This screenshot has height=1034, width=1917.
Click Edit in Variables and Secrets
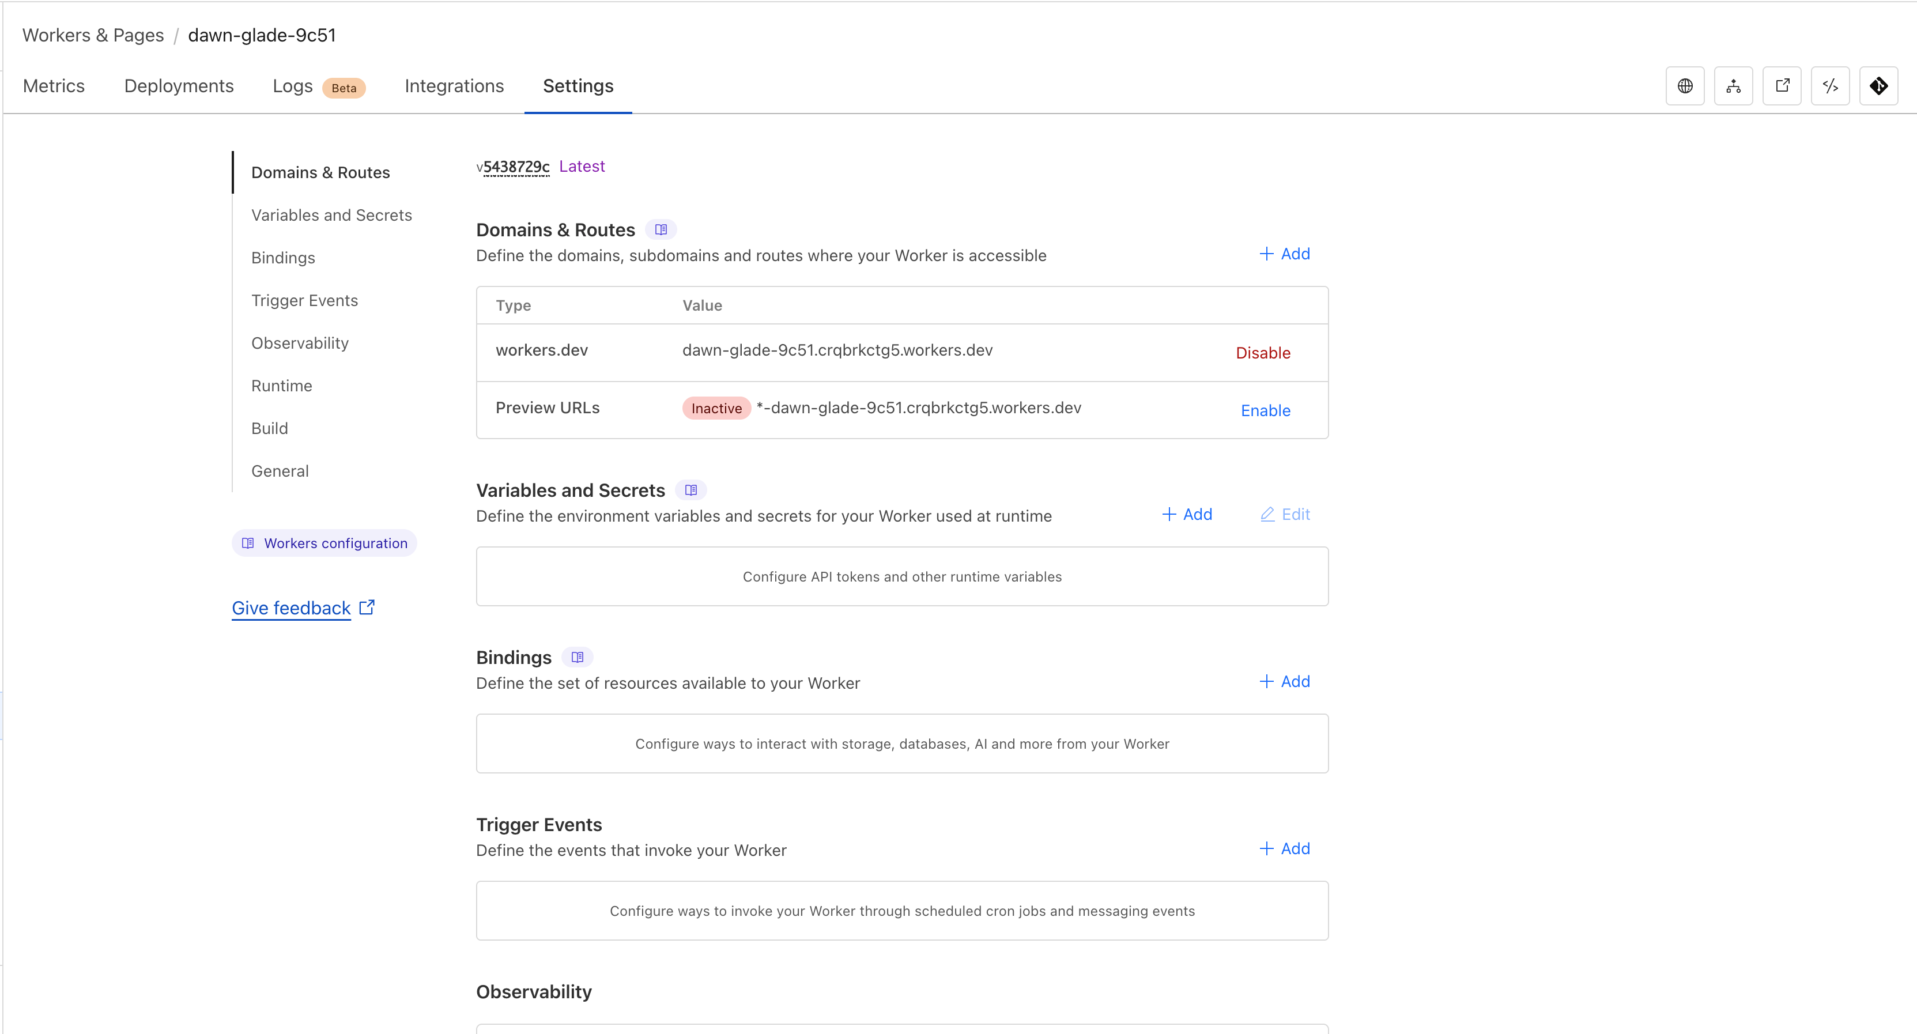tap(1285, 514)
